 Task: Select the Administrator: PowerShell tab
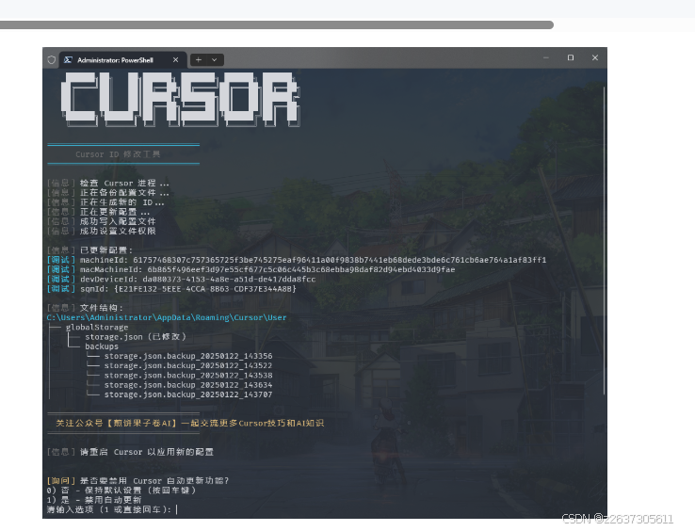pyautogui.click(x=121, y=59)
